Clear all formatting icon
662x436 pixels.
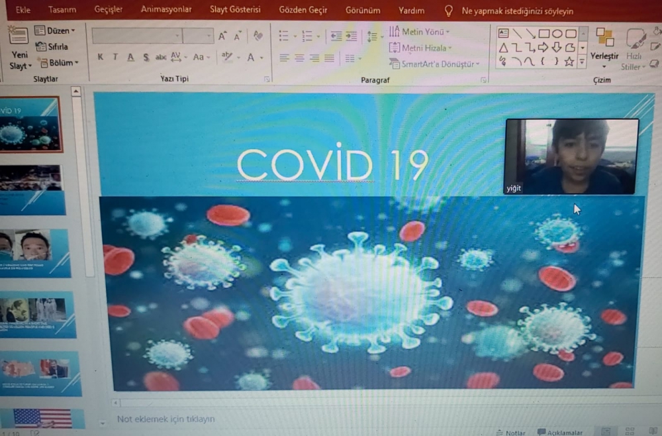(x=258, y=36)
